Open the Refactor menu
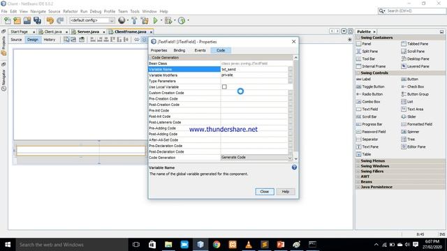 [x=70, y=11]
